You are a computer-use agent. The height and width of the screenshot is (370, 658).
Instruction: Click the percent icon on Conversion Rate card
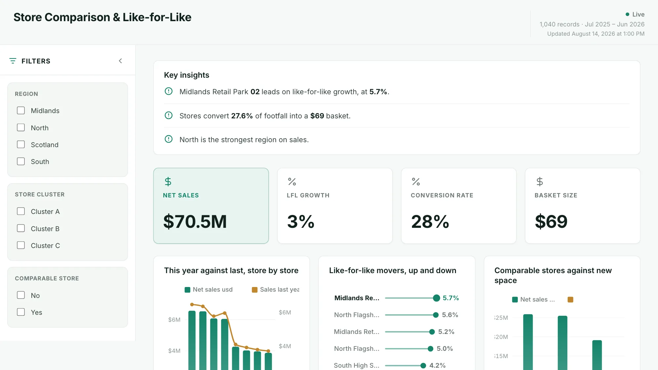[x=416, y=182]
